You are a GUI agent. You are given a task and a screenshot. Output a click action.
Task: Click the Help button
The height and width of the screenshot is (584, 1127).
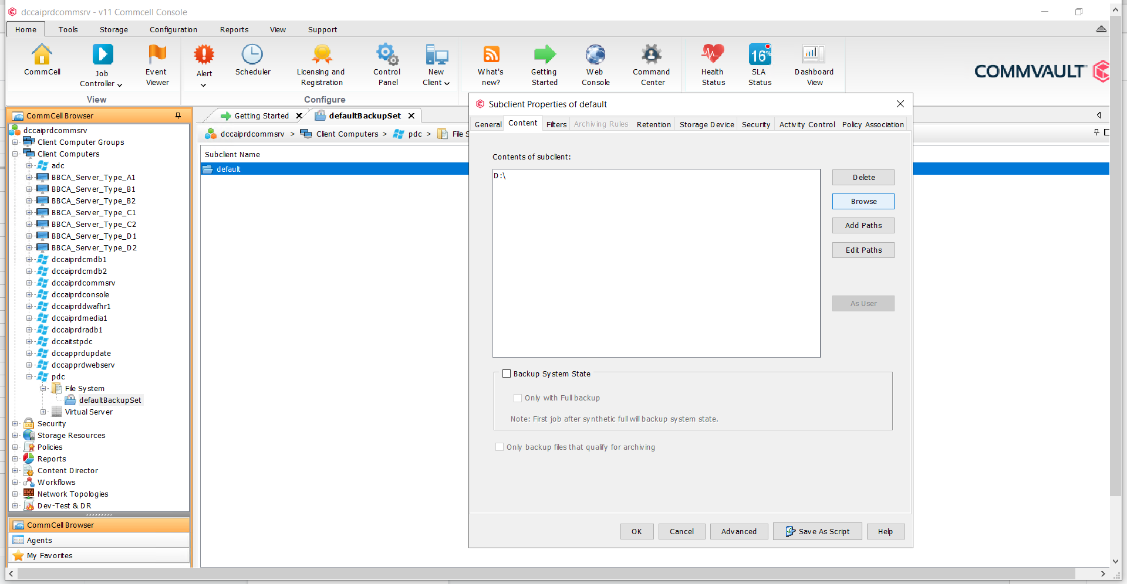tap(885, 531)
